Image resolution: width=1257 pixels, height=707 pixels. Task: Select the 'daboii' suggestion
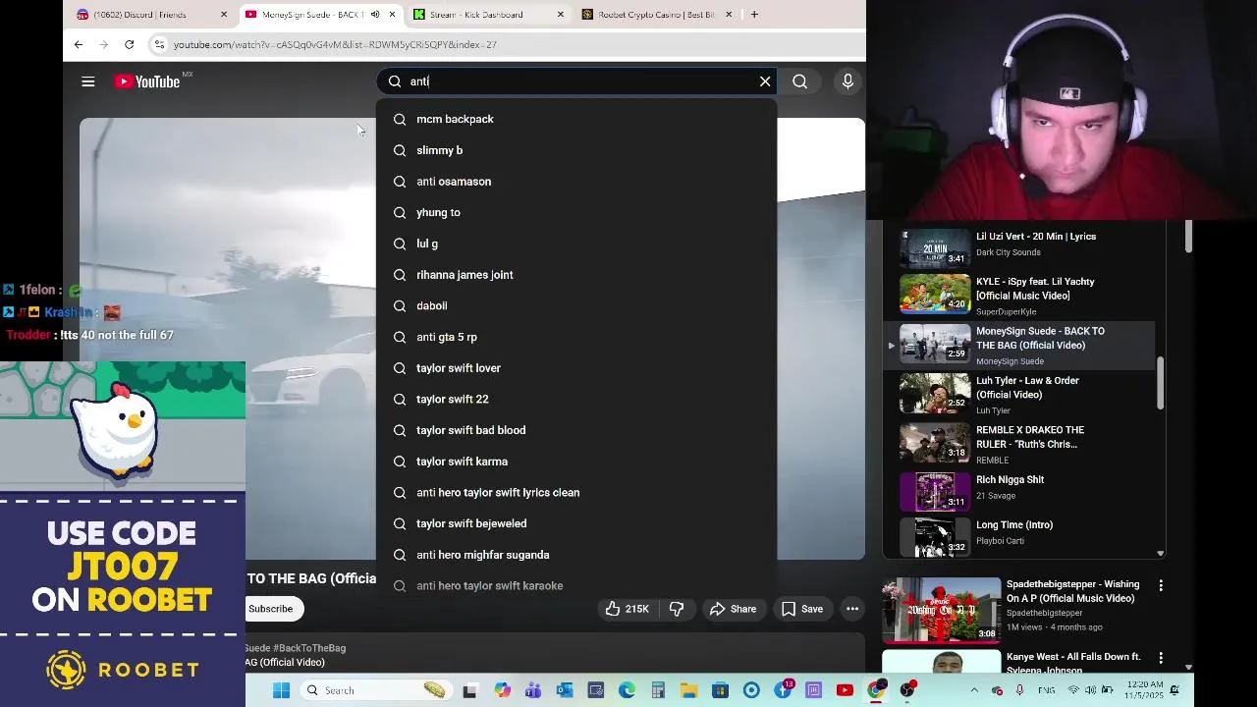coord(576,305)
